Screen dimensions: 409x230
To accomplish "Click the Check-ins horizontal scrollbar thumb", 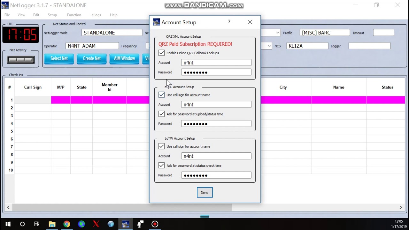I will click(x=122, y=207).
